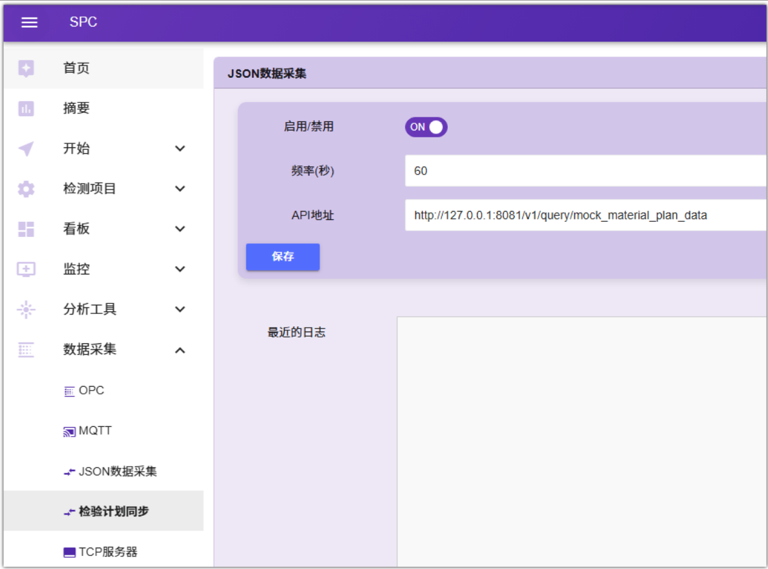Expand the 检测项目 chevron

pos(180,189)
